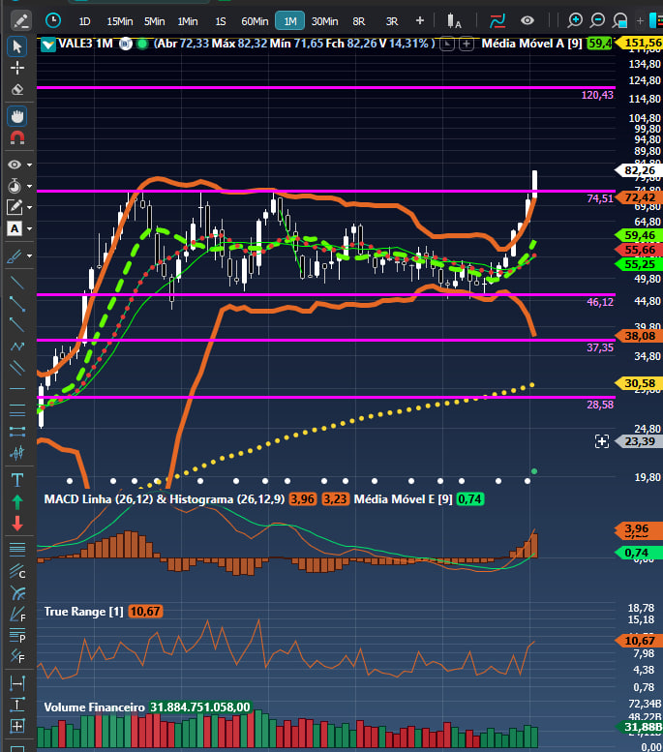663x752 pixels.
Task: Select the simple line drawing tool
Action: tap(17, 282)
